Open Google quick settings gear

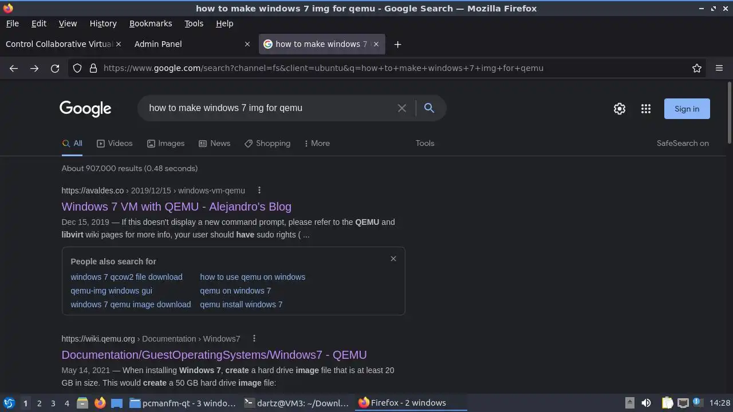click(x=620, y=109)
